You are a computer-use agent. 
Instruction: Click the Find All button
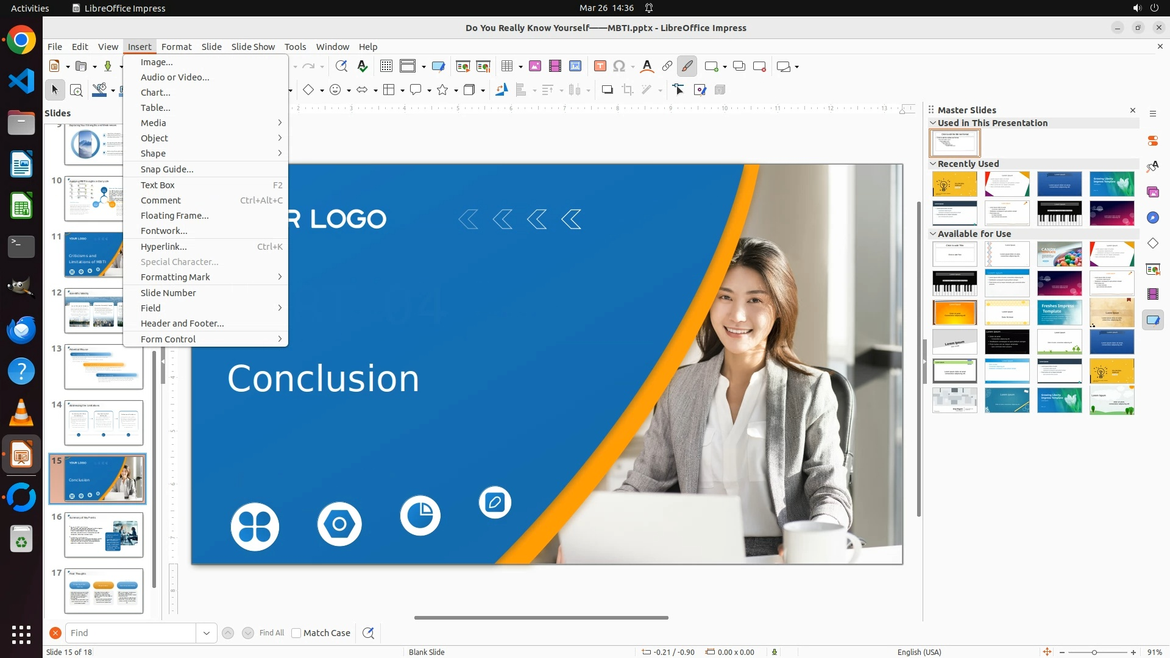click(x=272, y=633)
